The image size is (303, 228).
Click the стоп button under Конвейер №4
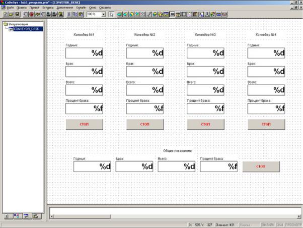[266, 124]
